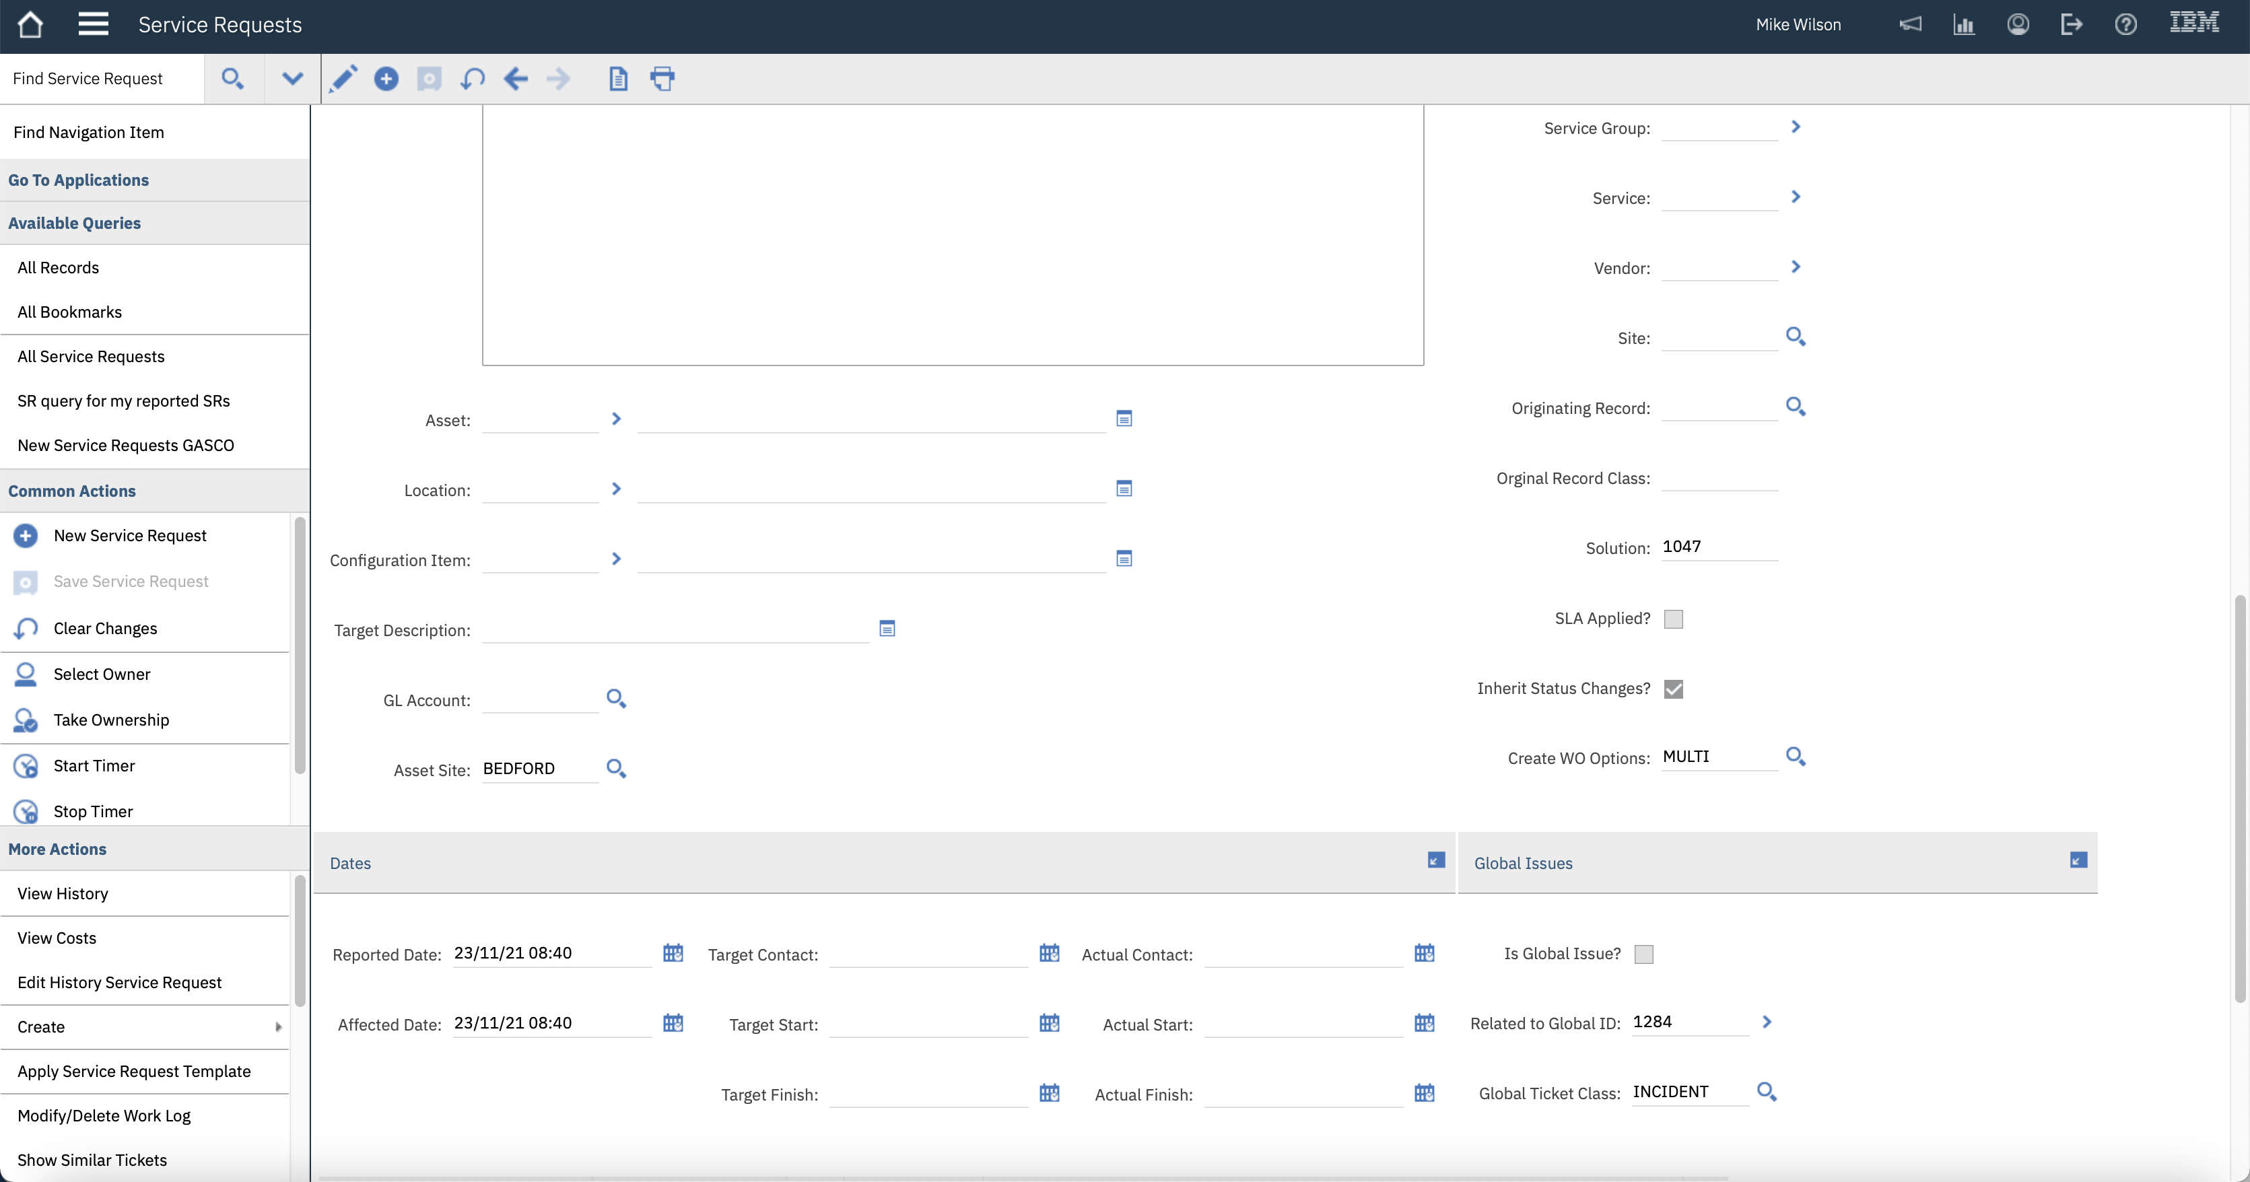Screen dimensions: 2250x1182
Task: Open Long Description icon for Target Description
Action: (x=887, y=629)
